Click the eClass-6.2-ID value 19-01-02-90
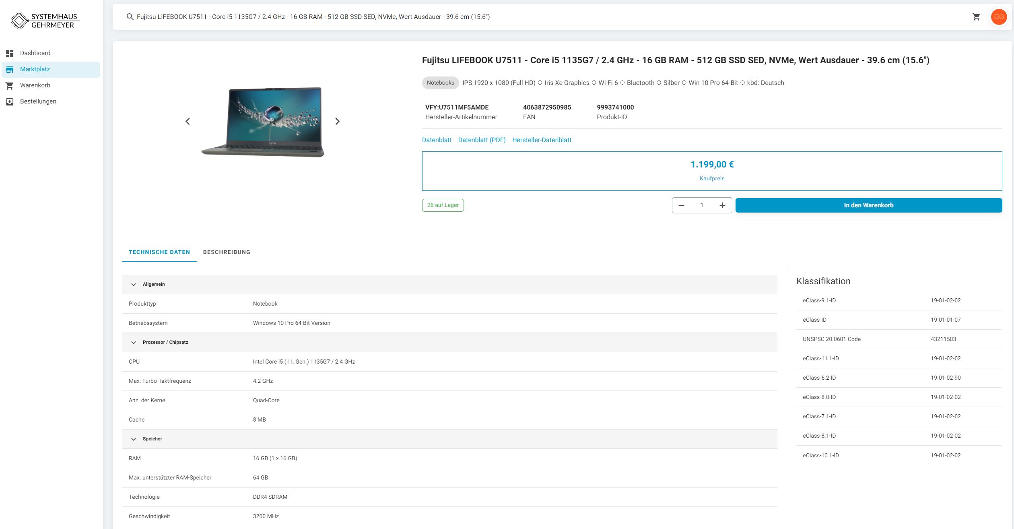1014x529 pixels. 946,378
